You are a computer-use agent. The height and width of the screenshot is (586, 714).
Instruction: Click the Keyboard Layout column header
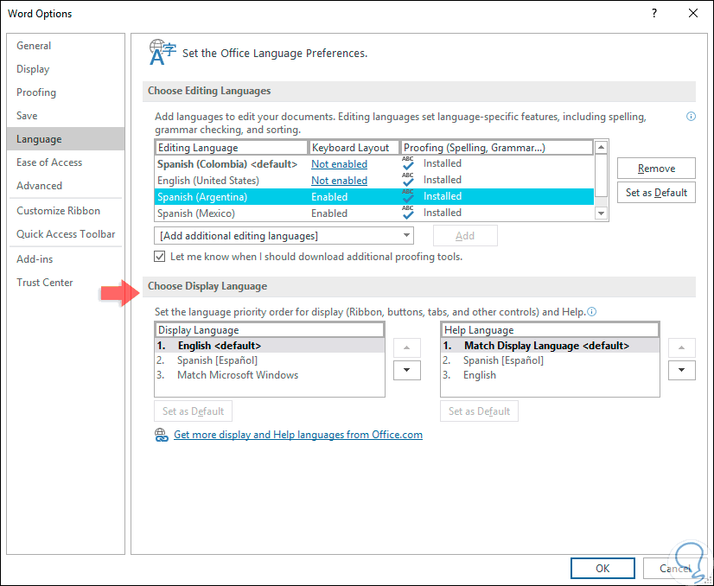[354, 148]
